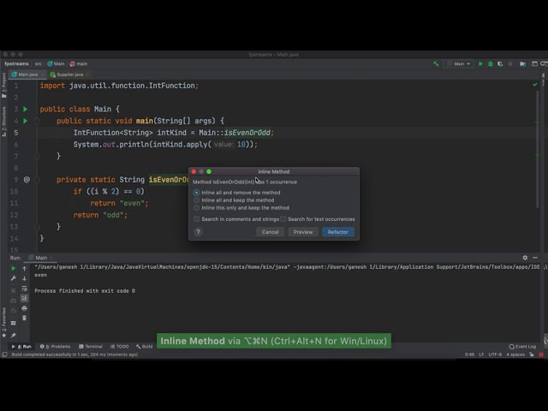Click the Stop icon in main toolbar
548x411 pixels.
click(510, 63)
